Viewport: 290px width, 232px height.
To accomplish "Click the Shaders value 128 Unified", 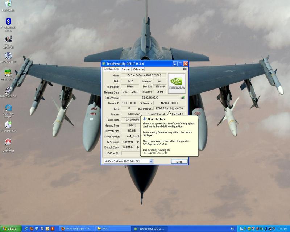I will [133, 114].
